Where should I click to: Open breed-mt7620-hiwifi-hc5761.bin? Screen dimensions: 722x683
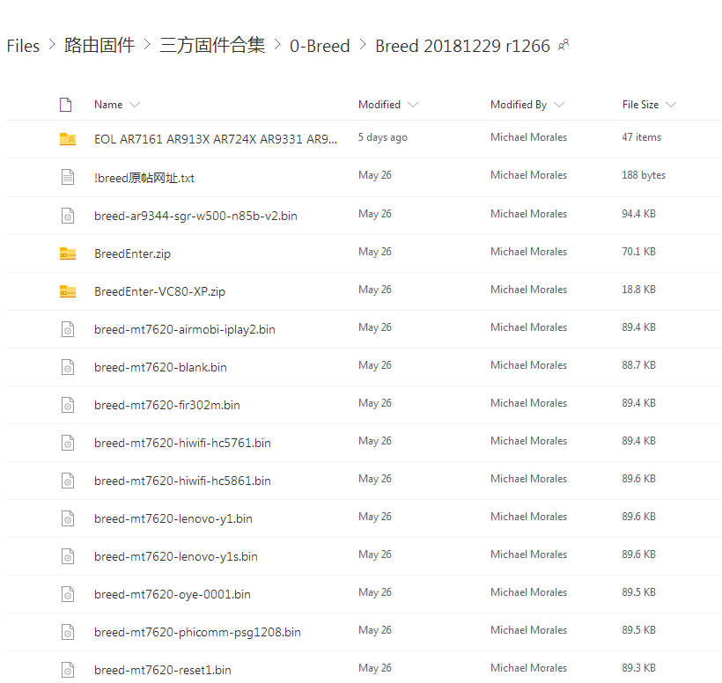point(182,443)
